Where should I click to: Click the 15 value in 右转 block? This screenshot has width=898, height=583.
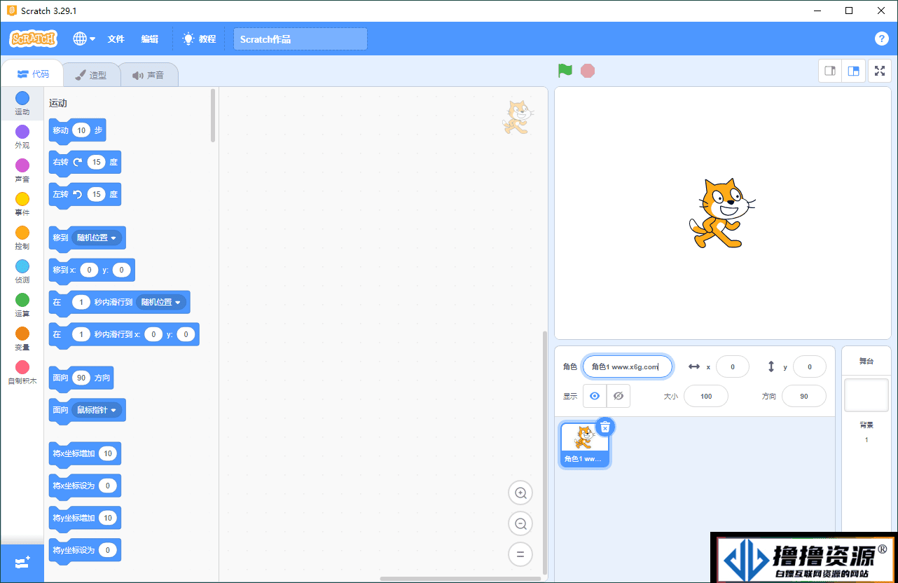pos(96,162)
